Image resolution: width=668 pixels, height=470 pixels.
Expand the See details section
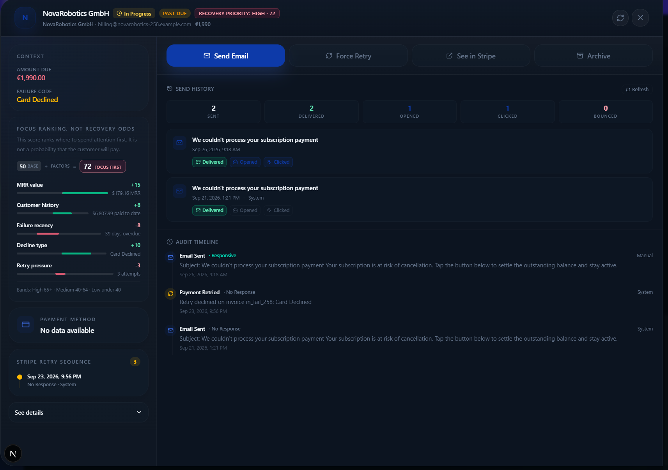[78, 412]
